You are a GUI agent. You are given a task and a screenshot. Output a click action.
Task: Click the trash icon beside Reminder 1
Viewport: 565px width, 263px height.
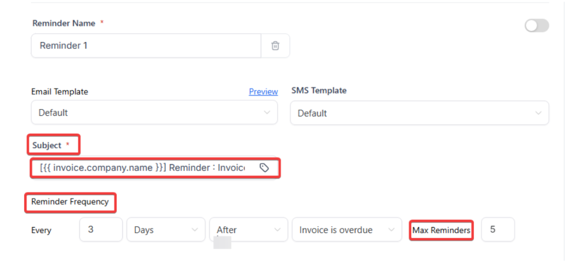[x=275, y=46]
